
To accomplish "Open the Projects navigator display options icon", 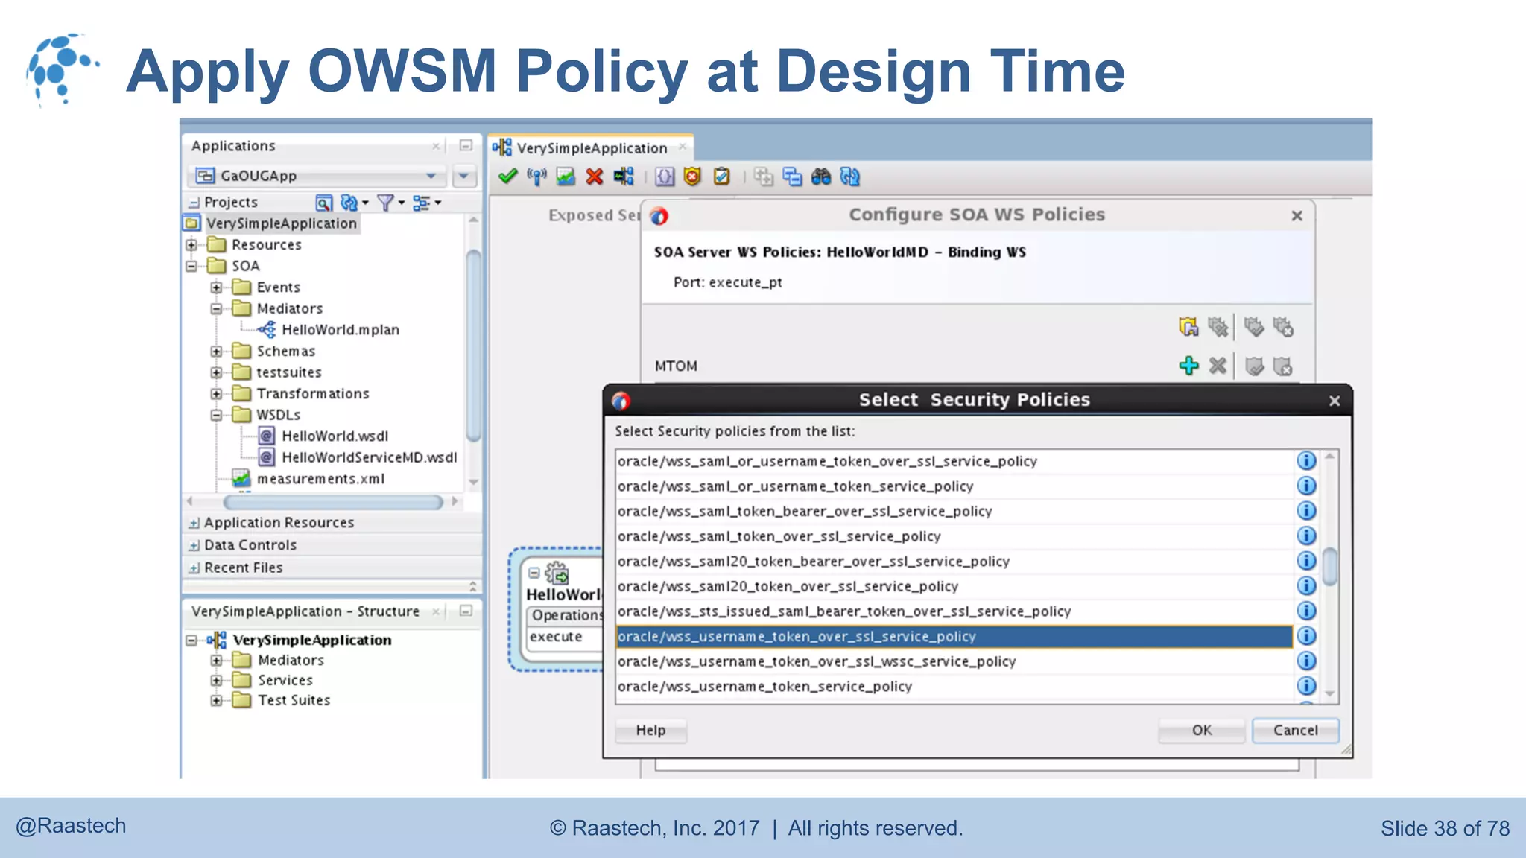I will click(422, 203).
